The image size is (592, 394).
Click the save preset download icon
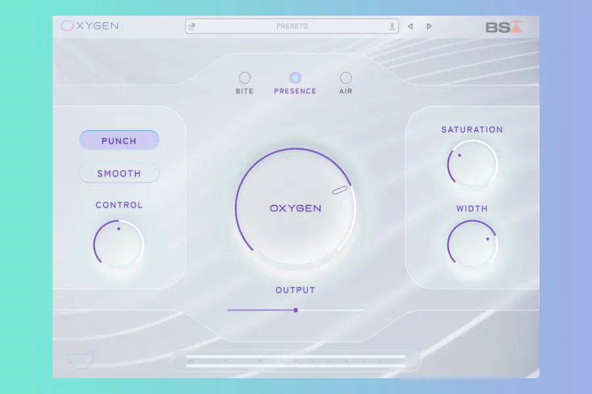(393, 26)
